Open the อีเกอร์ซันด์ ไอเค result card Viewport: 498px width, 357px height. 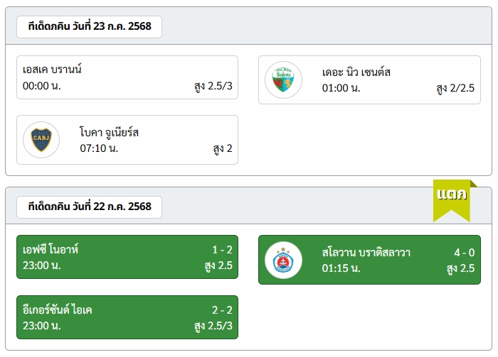pos(127,317)
